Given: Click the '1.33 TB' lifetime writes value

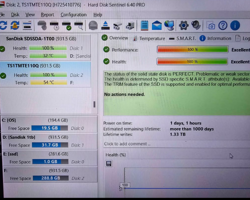Looking at the screenshot, I should click(x=177, y=134).
